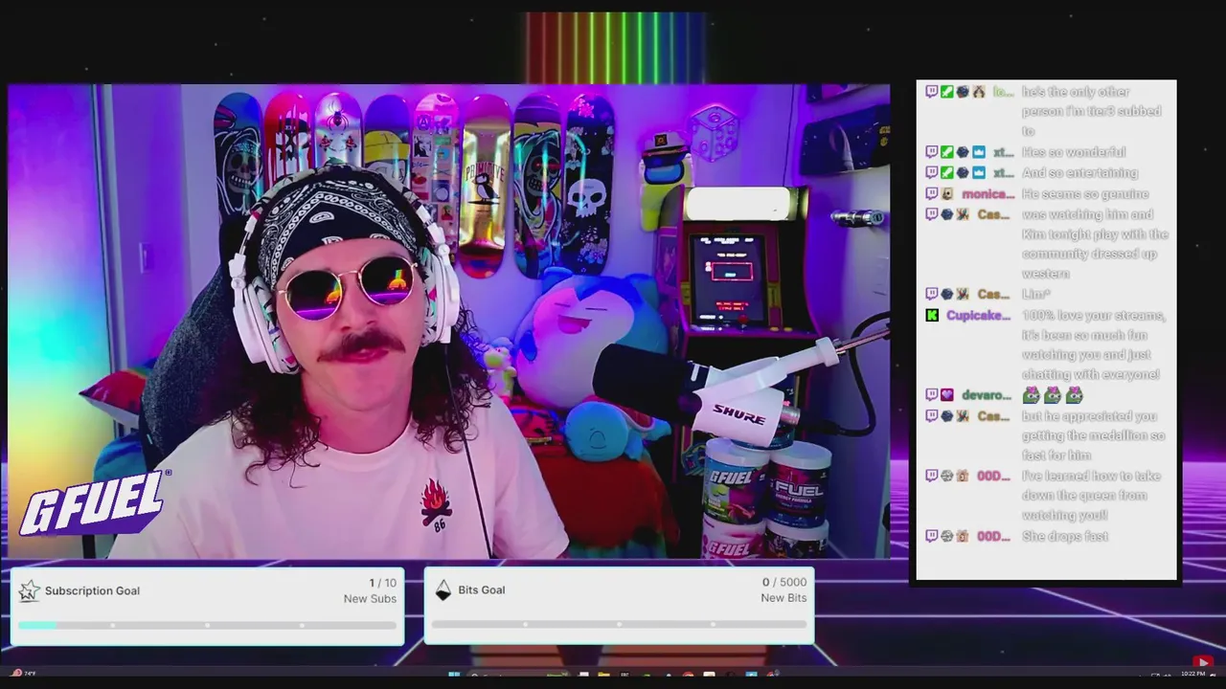This screenshot has width=1226, height=689.
Task: Click the first frog emote in devaro's message
Action: point(1031,394)
